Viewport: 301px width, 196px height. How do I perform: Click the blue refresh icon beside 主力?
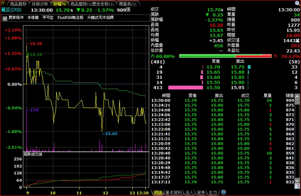tap(223, 192)
